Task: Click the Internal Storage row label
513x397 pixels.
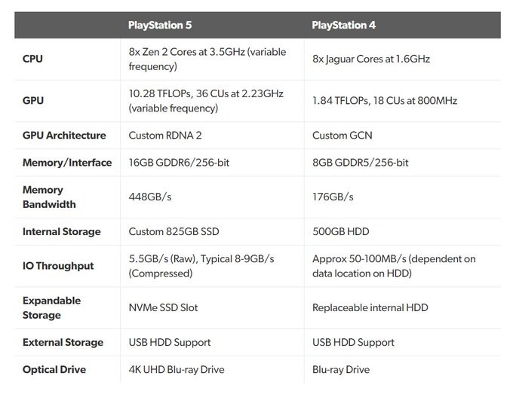Action: (x=62, y=231)
